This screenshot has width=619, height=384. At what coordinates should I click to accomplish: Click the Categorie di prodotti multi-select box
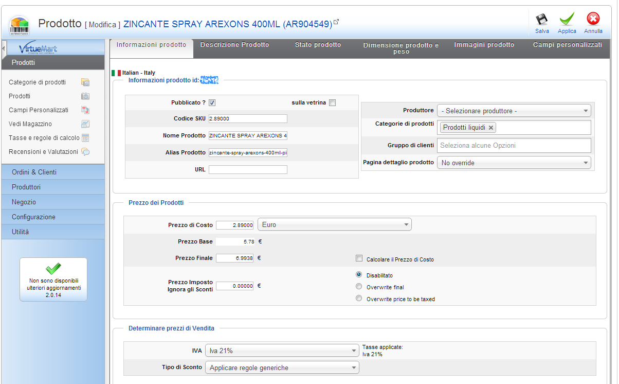coord(514,128)
